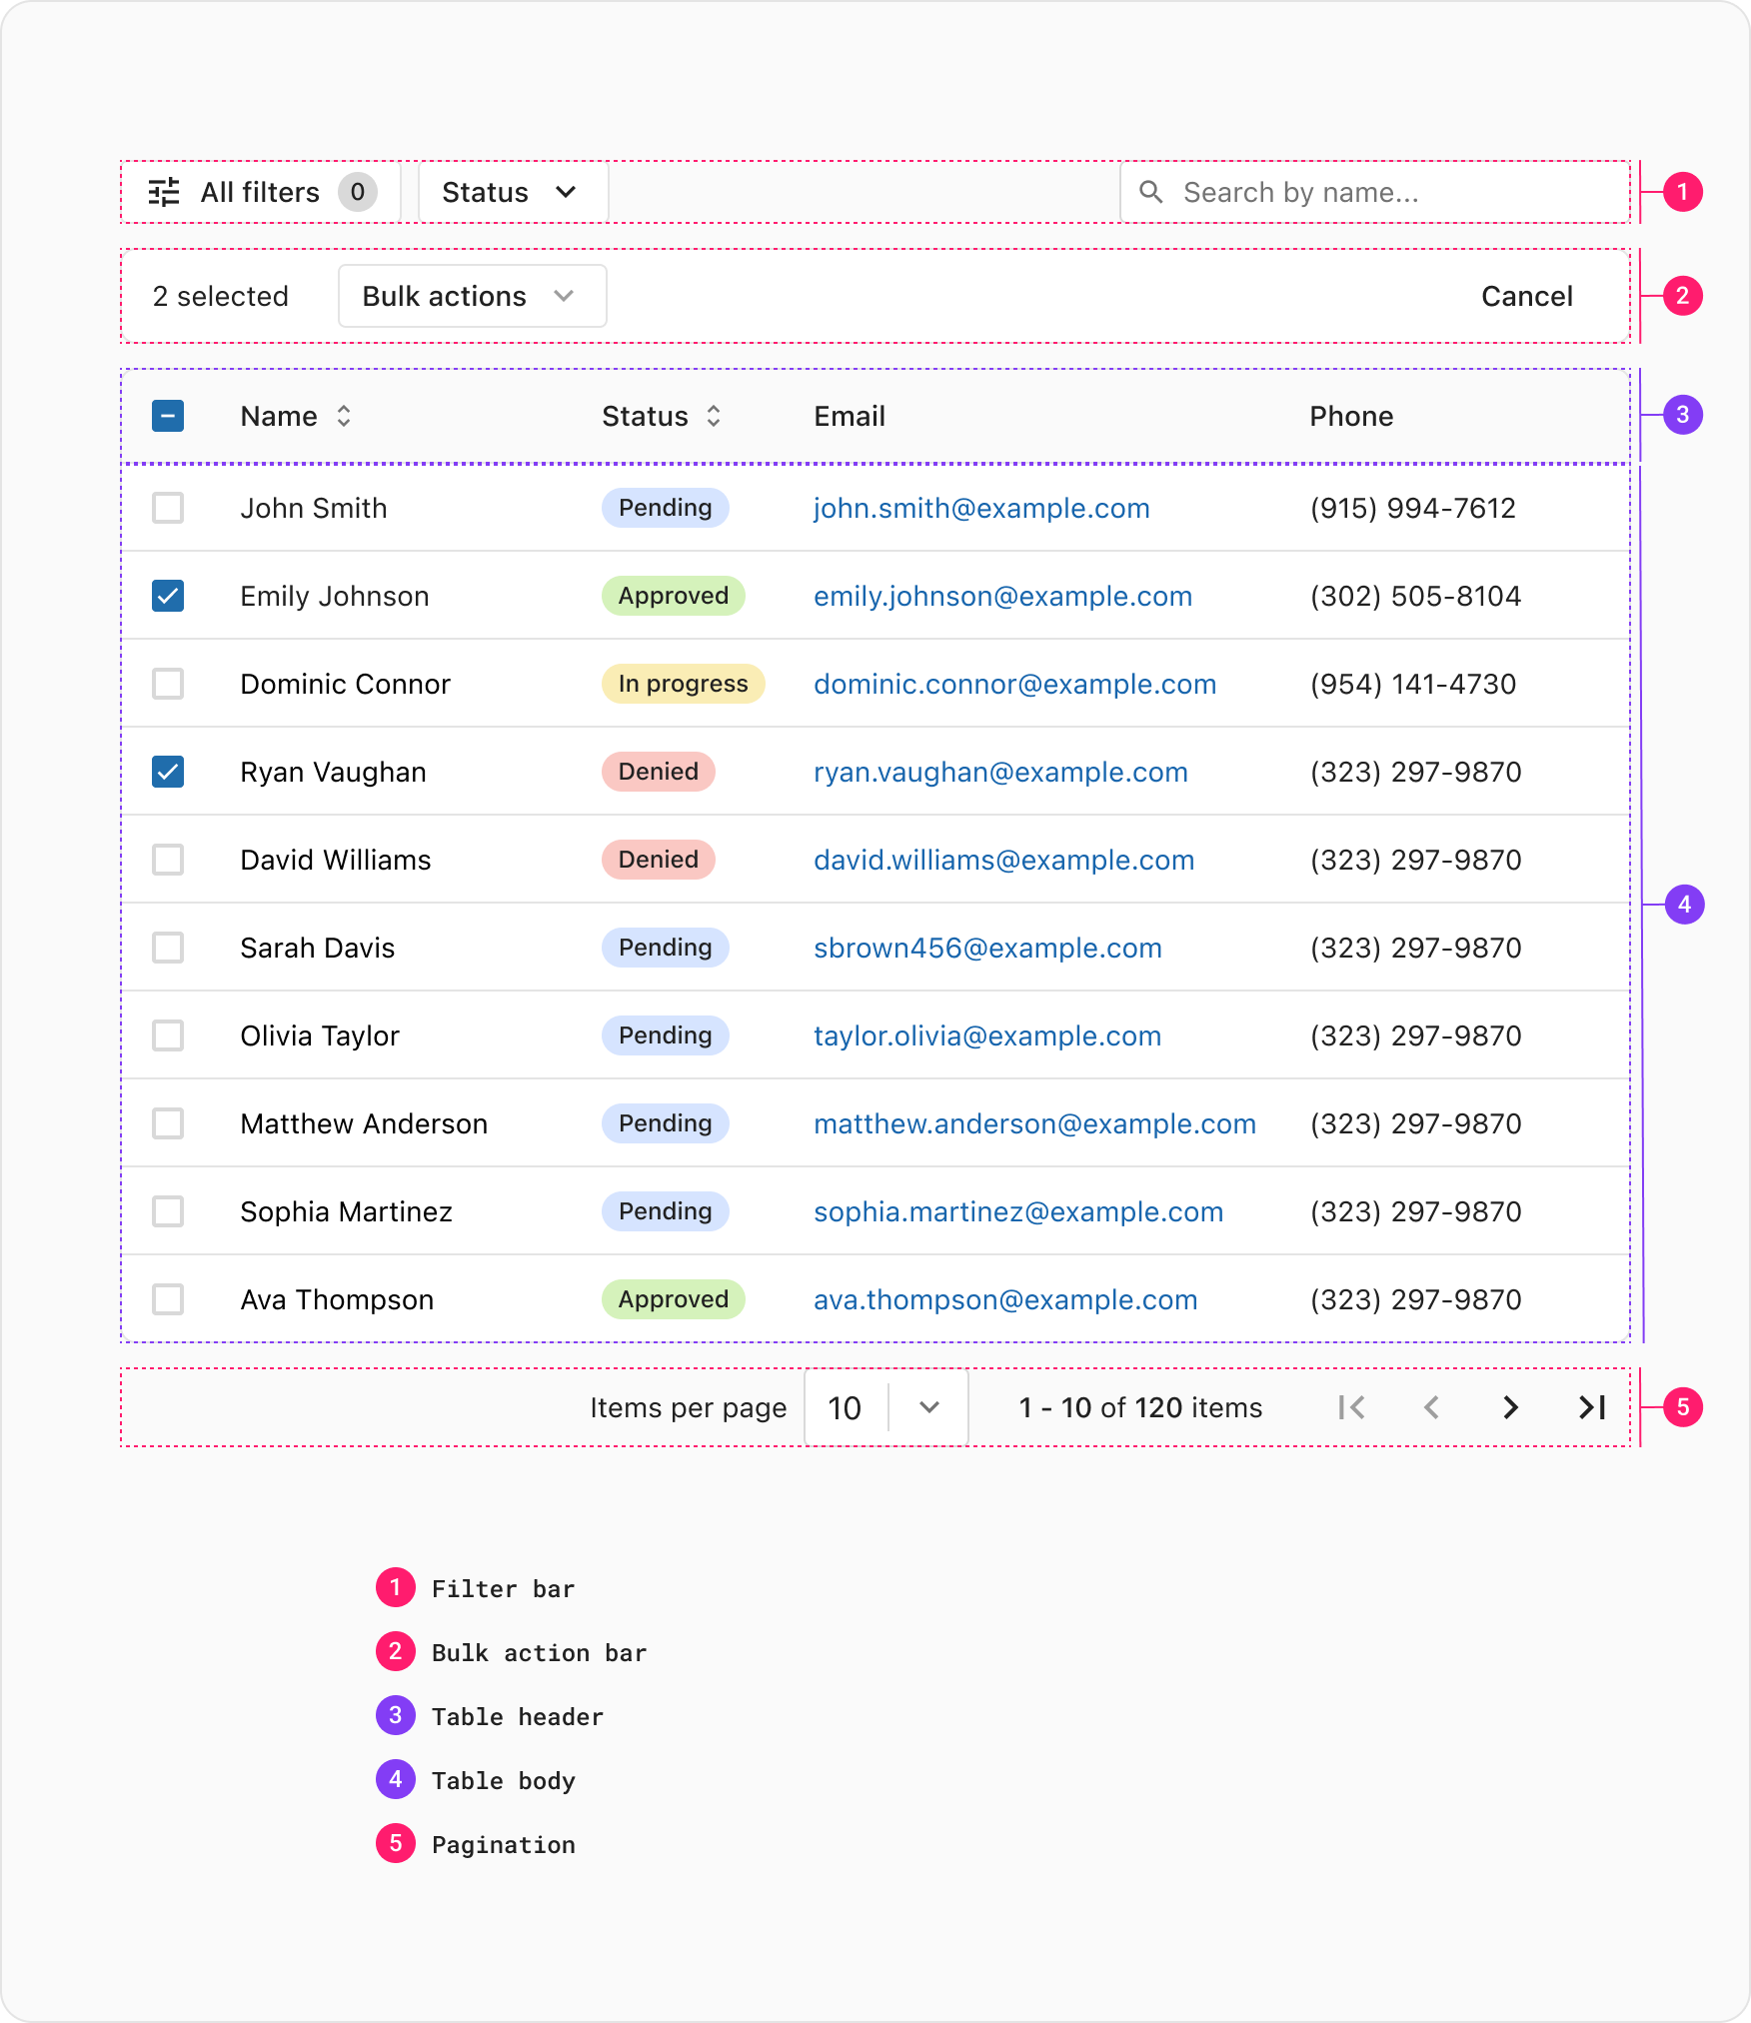Open sophia.martinez@example.com email link
Viewport: 1751px width, 2023px height.
(x=1018, y=1211)
